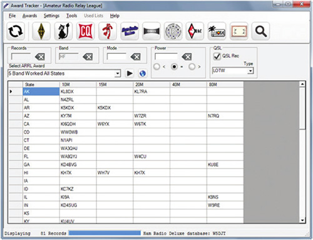This screenshot has width=313, height=240.
Task: Click the Band input field
Action: pos(69,56)
